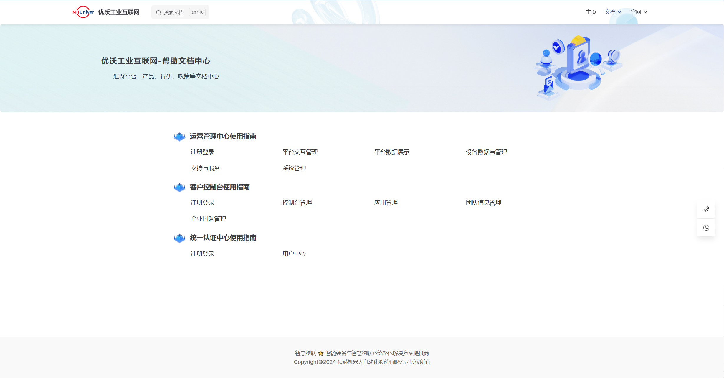The width and height of the screenshot is (724, 378).
Task: Open 设备数据与管理 link
Action: coord(486,152)
